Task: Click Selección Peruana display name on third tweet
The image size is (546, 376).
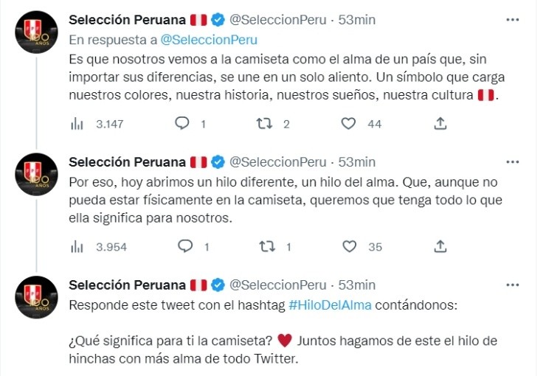Action: click(126, 285)
